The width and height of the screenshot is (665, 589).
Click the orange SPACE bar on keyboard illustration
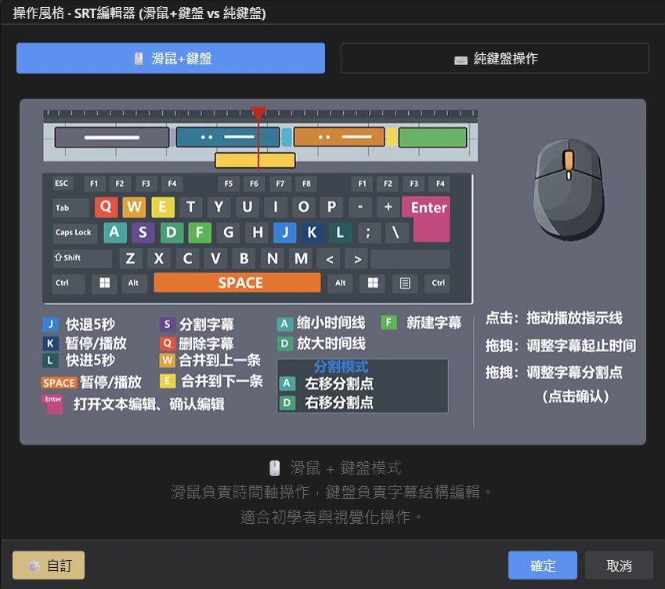click(x=237, y=283)
